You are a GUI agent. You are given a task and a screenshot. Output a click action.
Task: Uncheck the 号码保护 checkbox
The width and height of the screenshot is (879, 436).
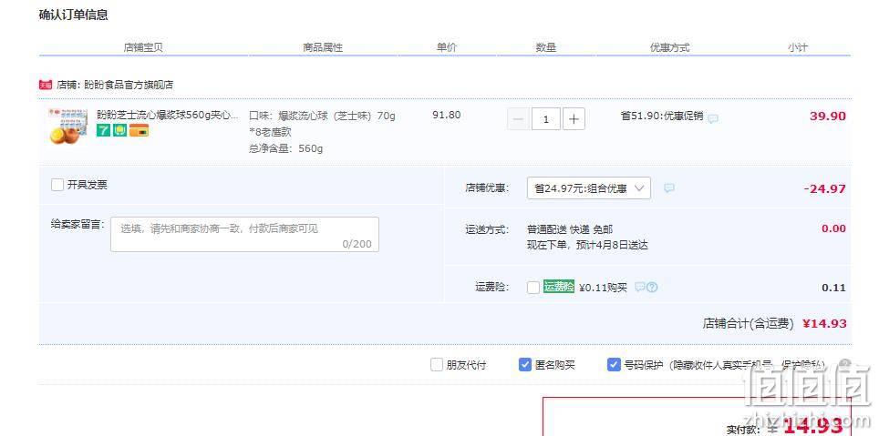(614, 366)
